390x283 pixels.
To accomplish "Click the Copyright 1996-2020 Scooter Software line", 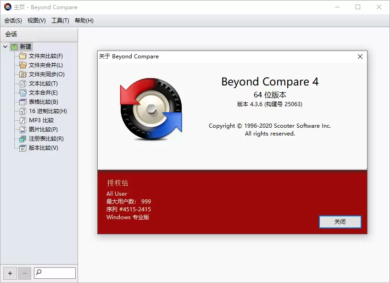I will click(x=270, y=126).
